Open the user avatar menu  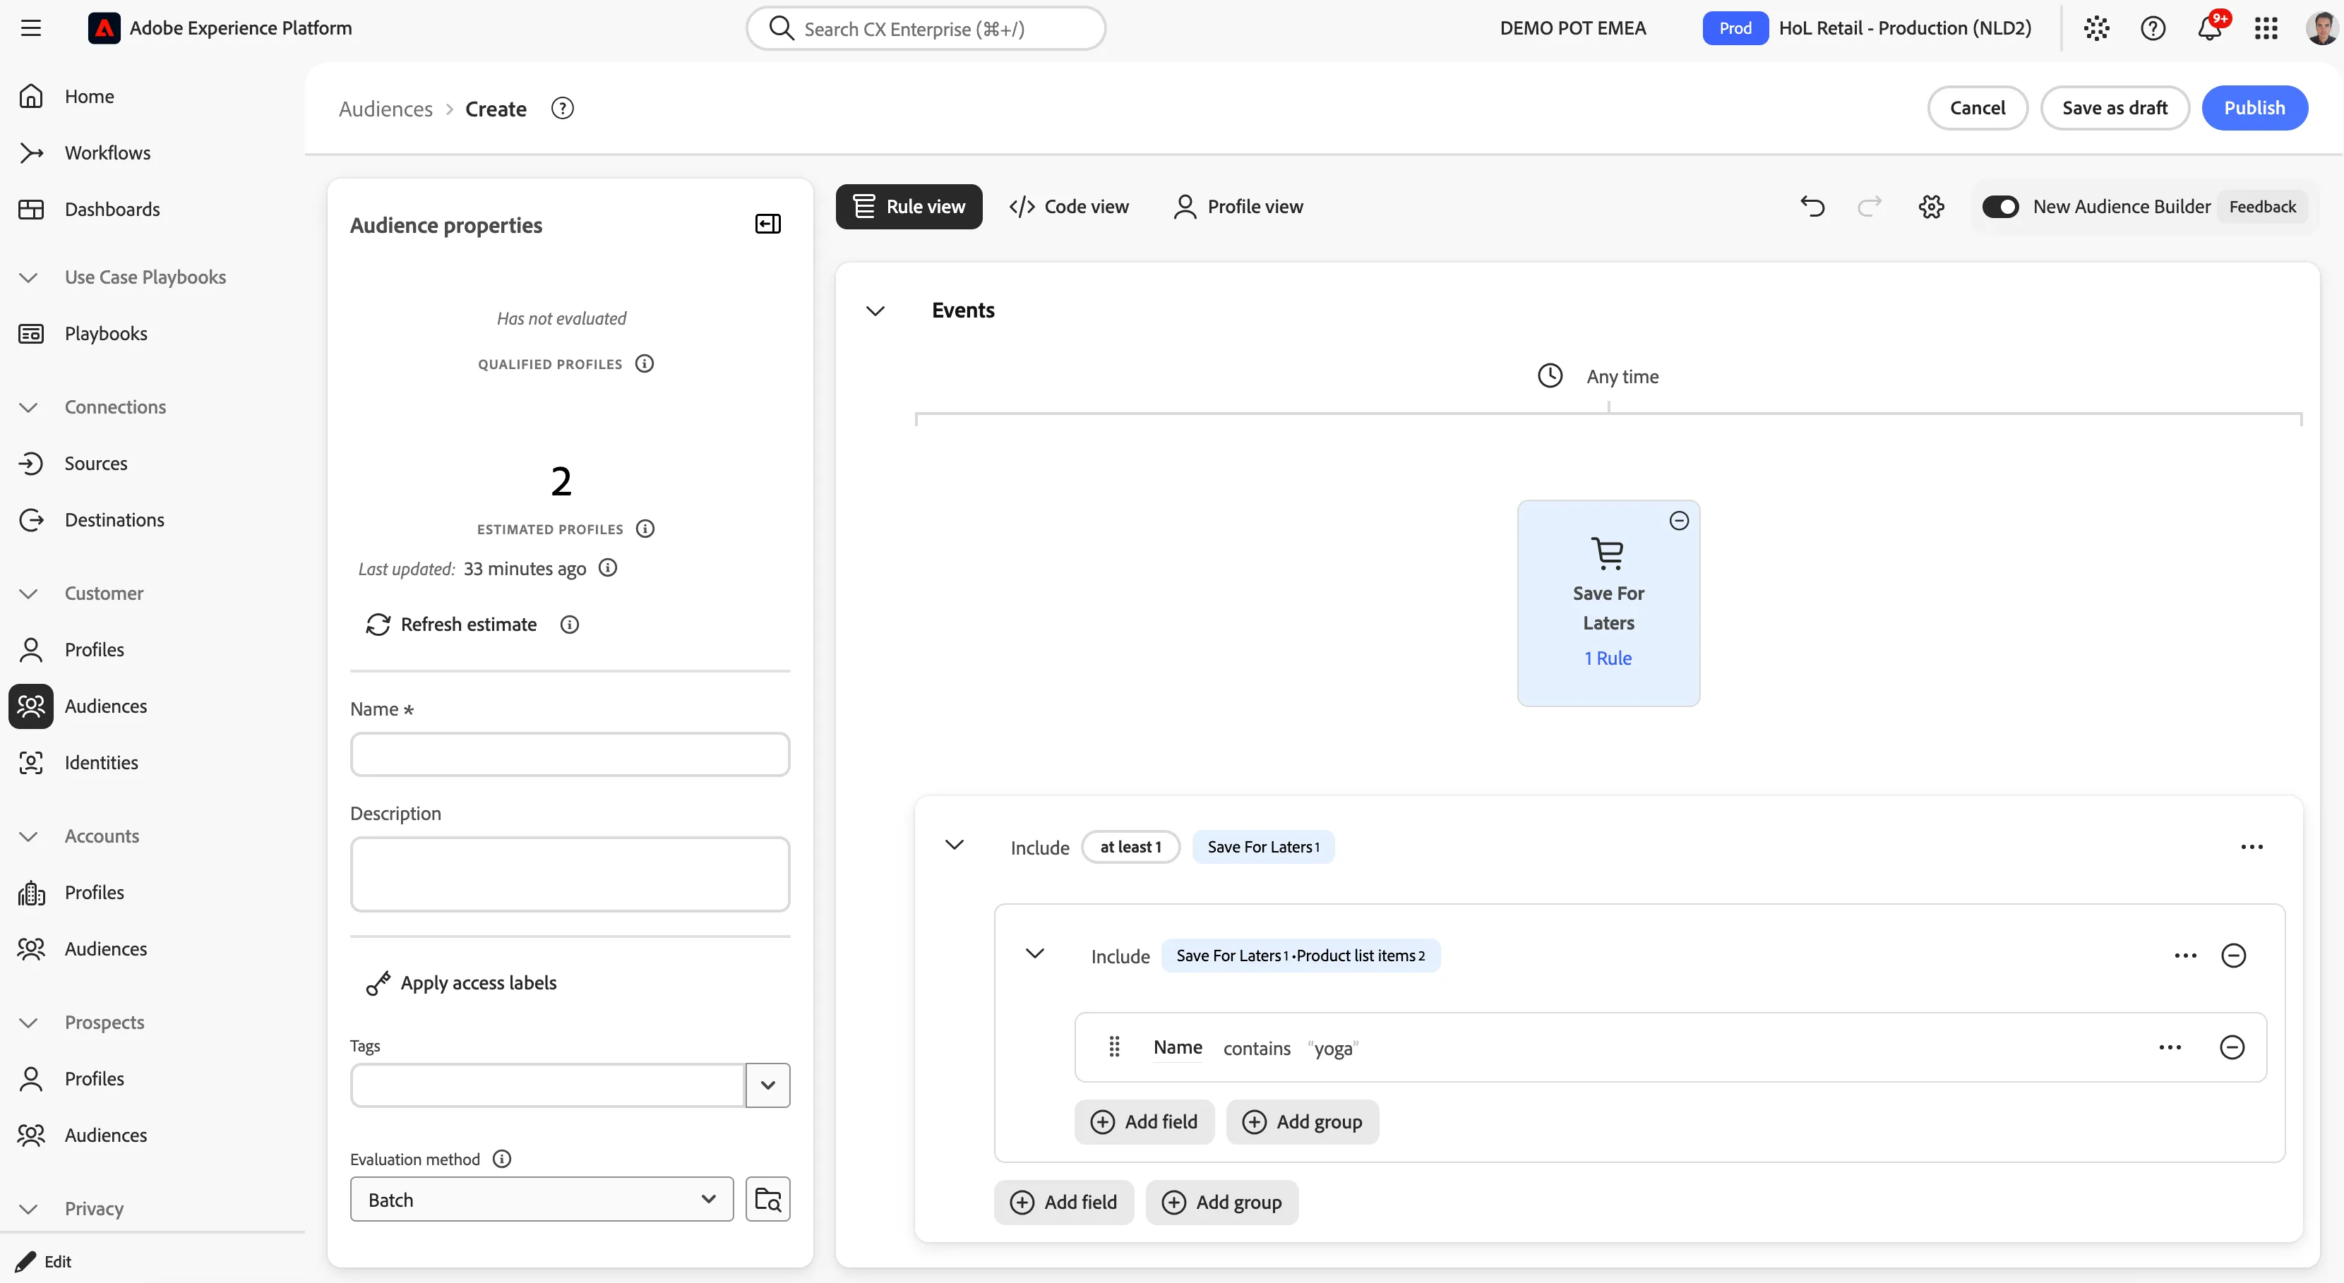click(x=2321, y=28)
